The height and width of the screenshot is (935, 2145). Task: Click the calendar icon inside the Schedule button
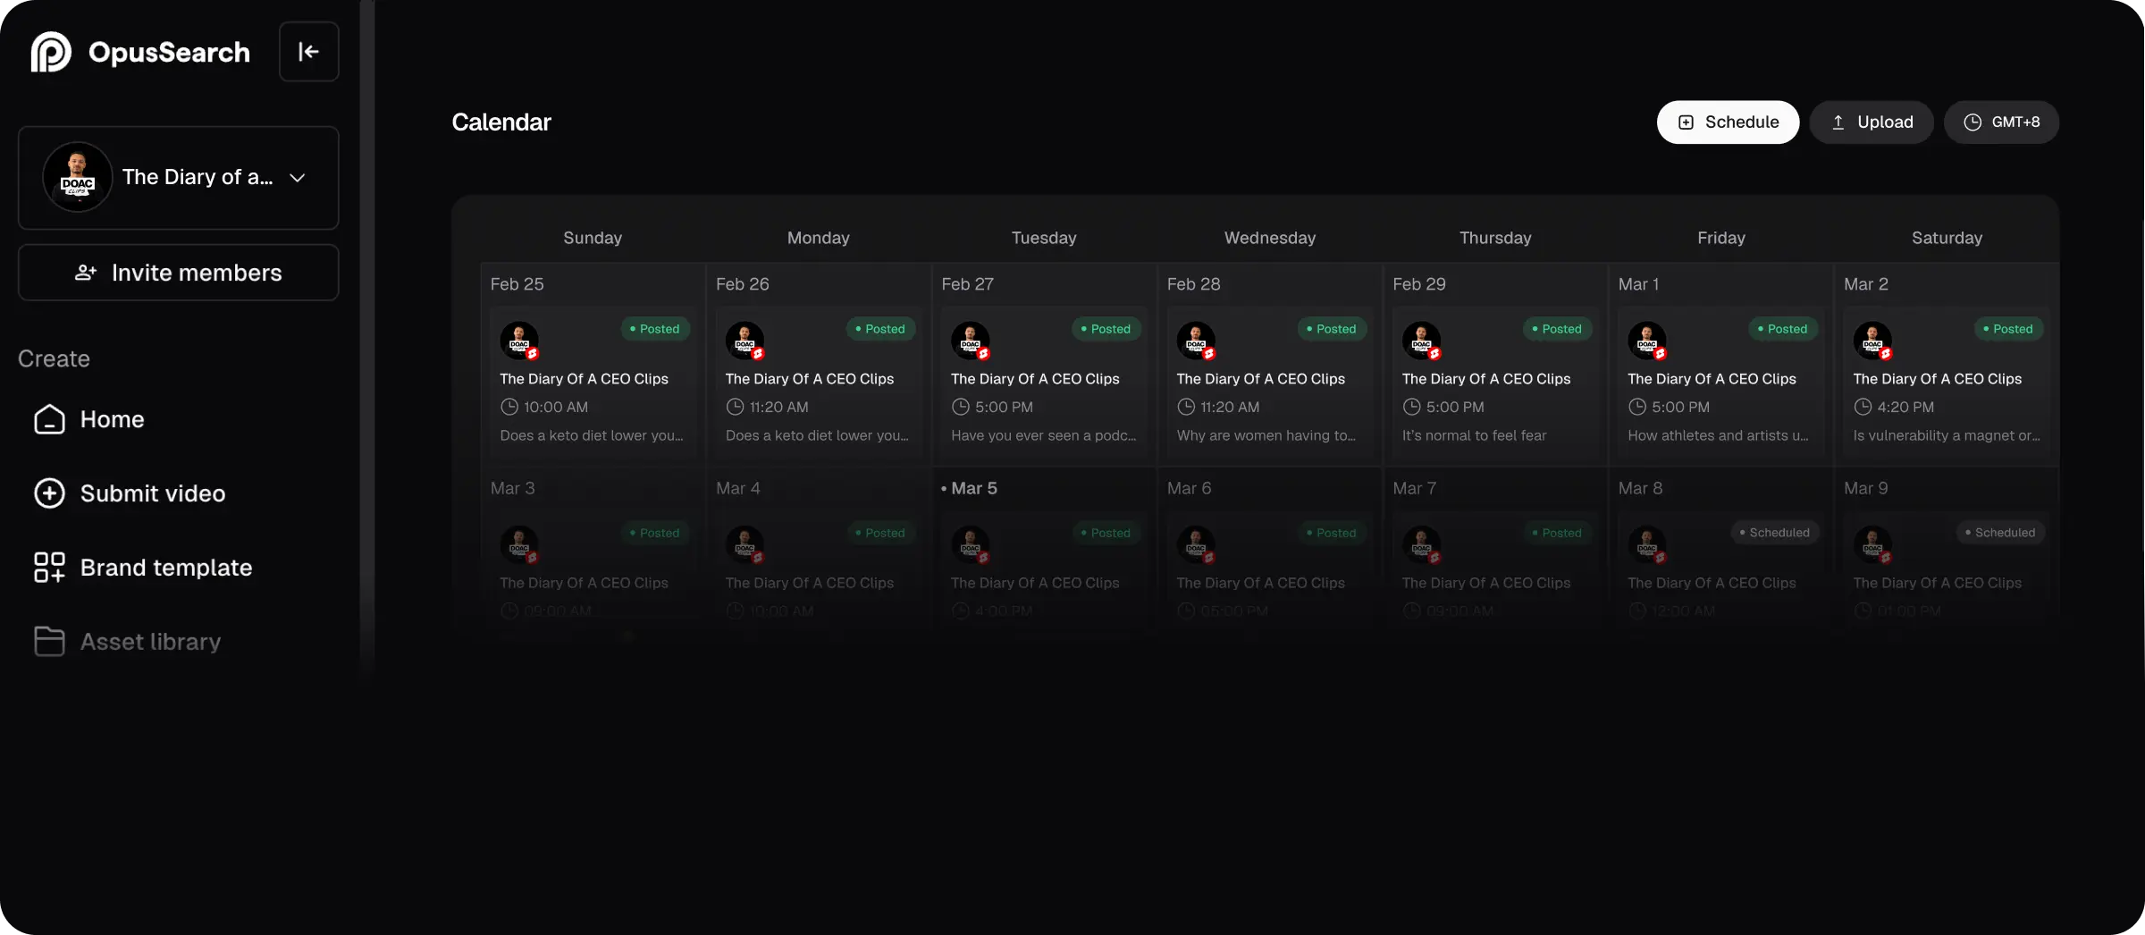click(1687, 122)
